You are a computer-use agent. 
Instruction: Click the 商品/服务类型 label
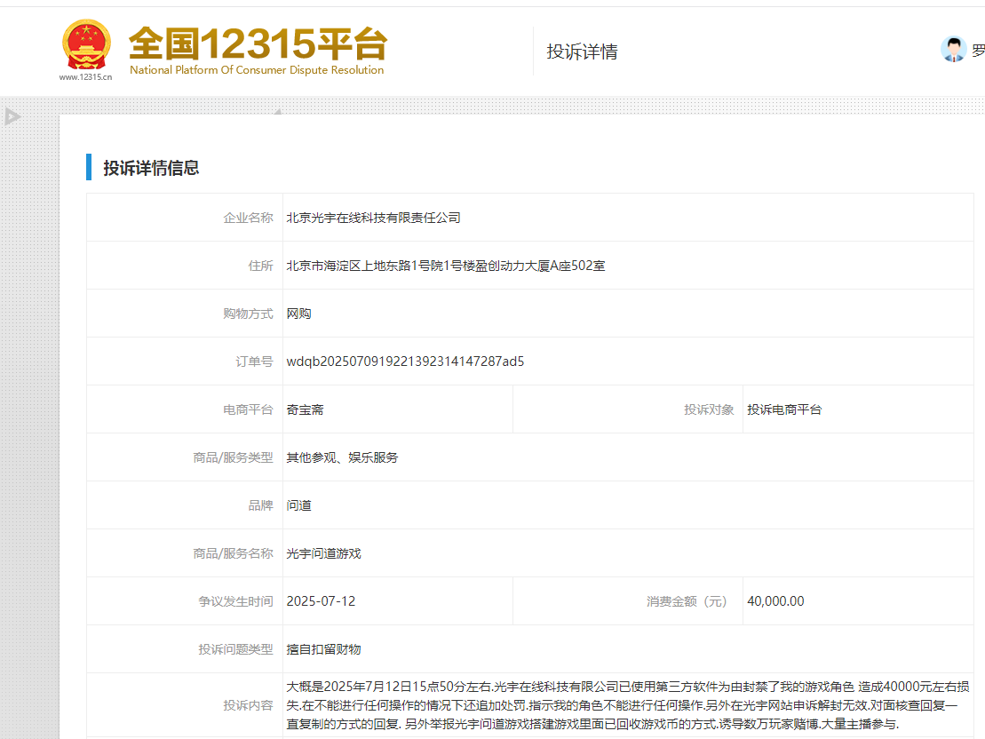point(233,457)
